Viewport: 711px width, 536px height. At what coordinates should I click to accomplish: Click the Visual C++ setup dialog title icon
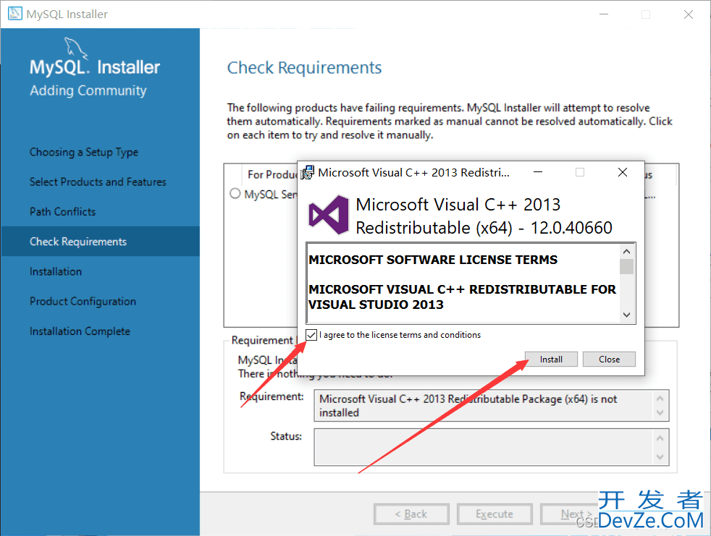click(x=308, y=173)
